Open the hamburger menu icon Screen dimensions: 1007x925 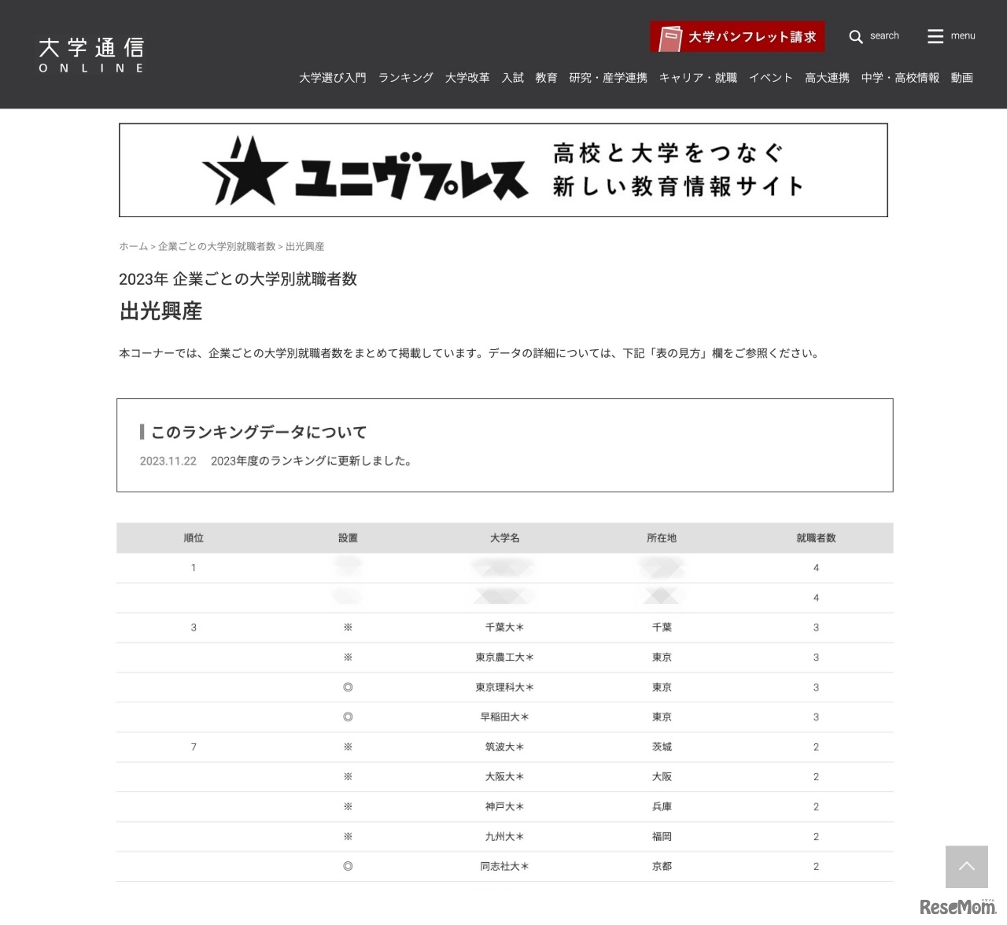point(935,36)
